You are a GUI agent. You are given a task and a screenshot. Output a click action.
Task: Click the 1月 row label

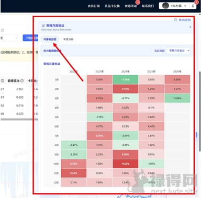[57, 79]
